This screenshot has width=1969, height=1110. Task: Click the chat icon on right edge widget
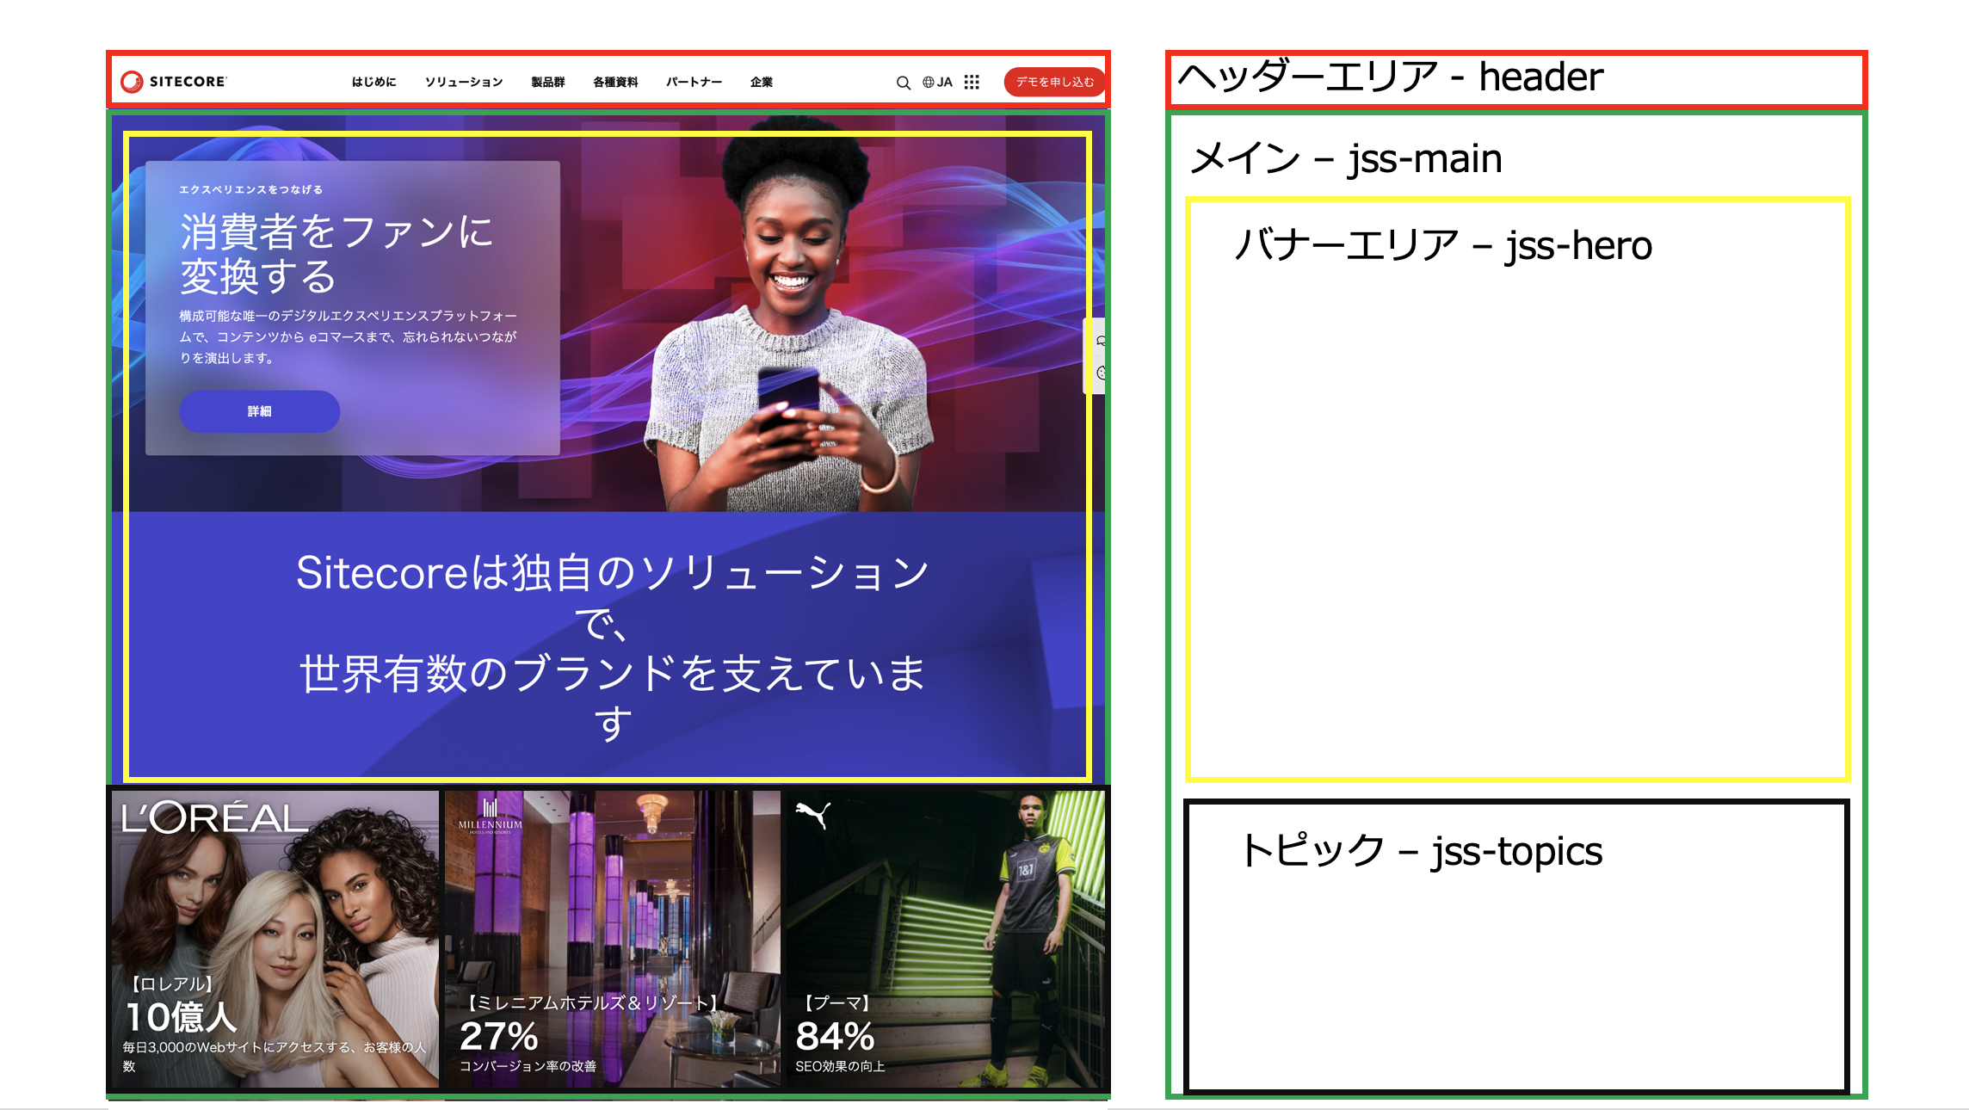click(1101, 341)
